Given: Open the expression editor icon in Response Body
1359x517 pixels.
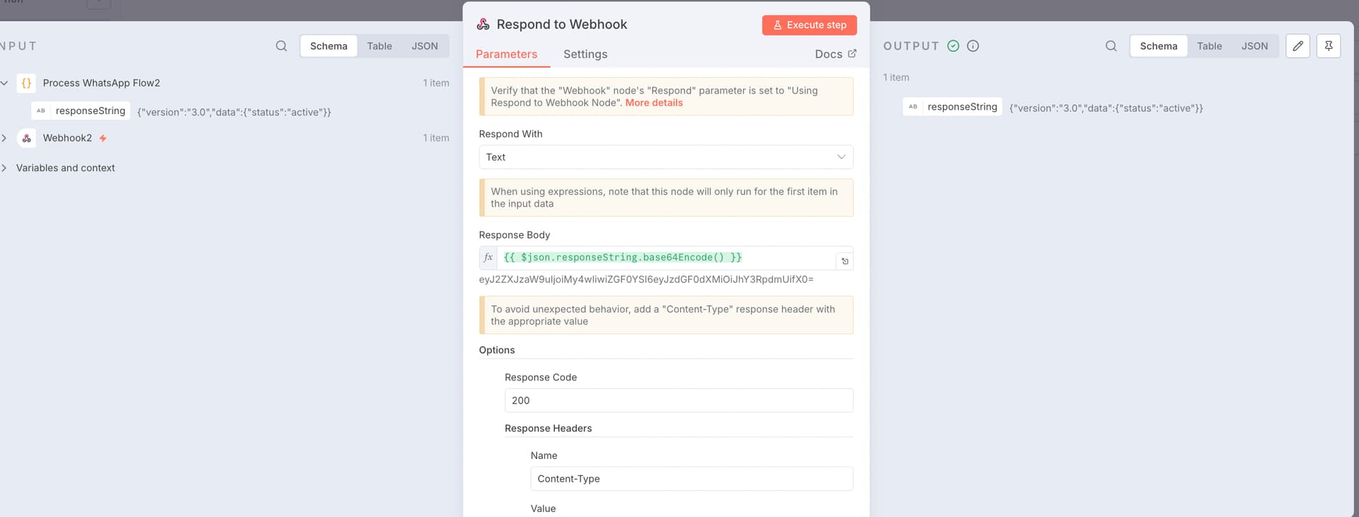Looking at the screenshot, I should coord(844,261).
